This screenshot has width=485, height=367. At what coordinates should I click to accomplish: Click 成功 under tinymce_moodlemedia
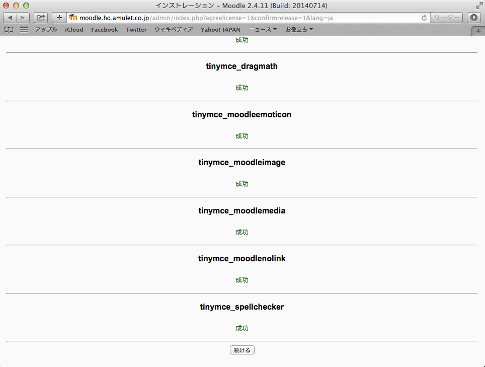click(x=242, y=233)
